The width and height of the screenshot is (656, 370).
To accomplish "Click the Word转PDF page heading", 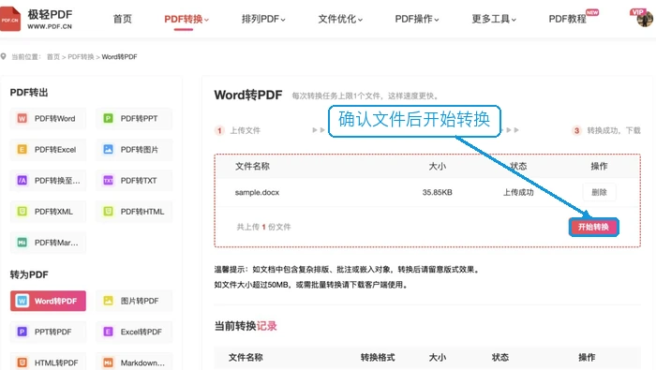I will tap(248, 95).
